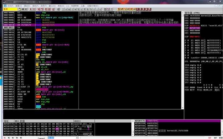Screen dimensions: 223x139
Task: Click into the Command input field
Action: (62, 138)
